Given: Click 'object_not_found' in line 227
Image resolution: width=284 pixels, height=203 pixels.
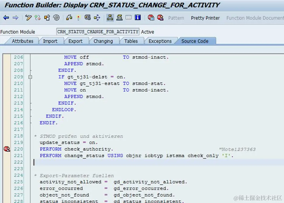Looking at the screenshot, I should click(64, 195).
